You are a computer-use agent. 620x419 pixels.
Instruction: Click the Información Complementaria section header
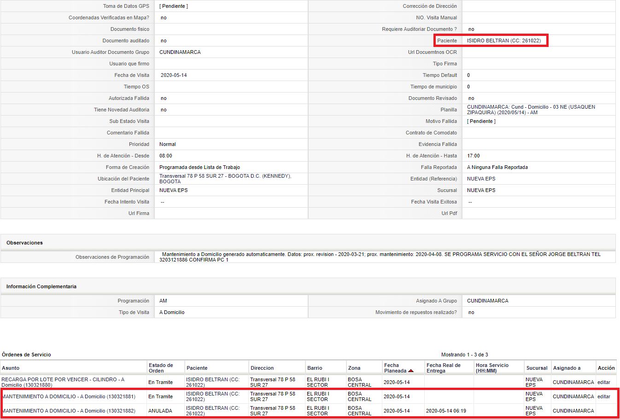pos(41,286)
